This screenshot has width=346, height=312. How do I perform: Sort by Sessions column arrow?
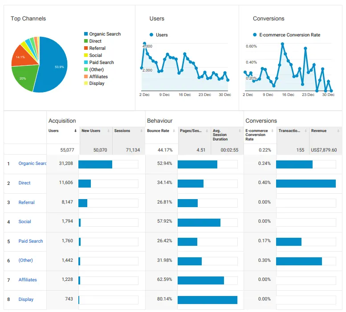click(141, 131)
